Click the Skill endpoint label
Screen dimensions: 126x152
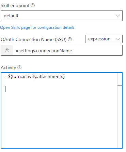pyautogui.click(x=15, y=5)
